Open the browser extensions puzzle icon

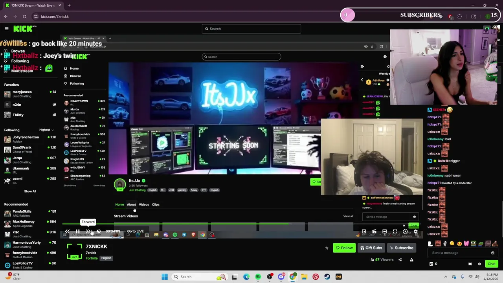(x=459, y=17)
